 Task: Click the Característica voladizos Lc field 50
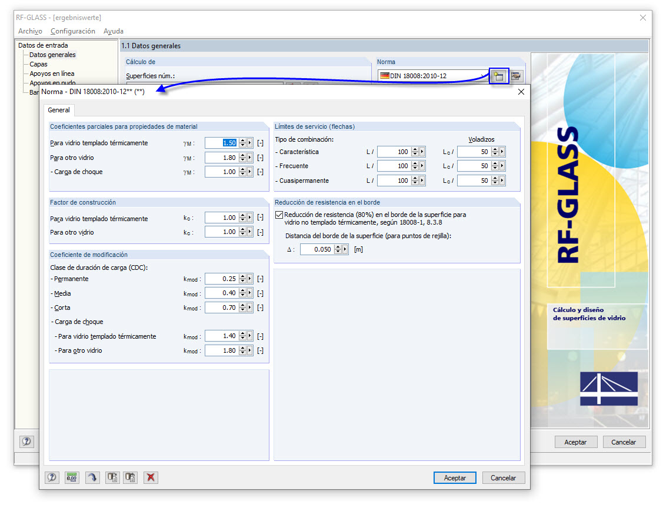coord(474,152)
